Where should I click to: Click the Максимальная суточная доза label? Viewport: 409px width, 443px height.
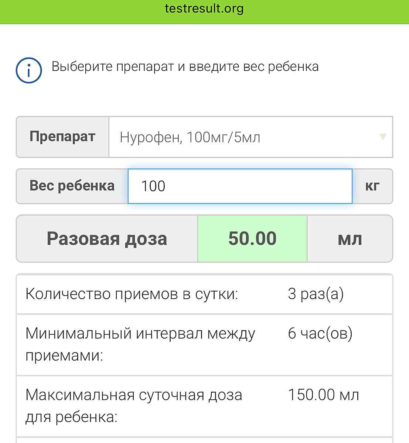pos(134,406)
